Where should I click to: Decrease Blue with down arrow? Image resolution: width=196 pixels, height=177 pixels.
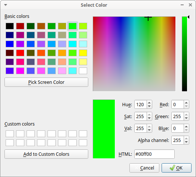(x=186, y=130)
